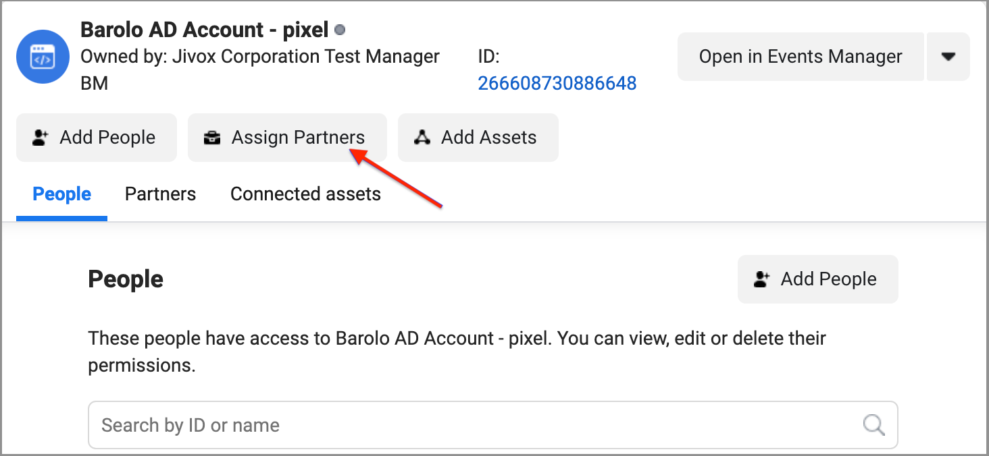Open the Connected assets tab
Screen dimensions: 989x456
pos(305,194)
